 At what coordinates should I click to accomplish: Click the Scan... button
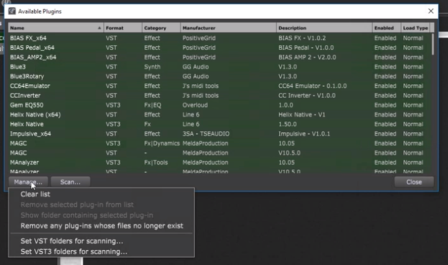click(70, 182)
